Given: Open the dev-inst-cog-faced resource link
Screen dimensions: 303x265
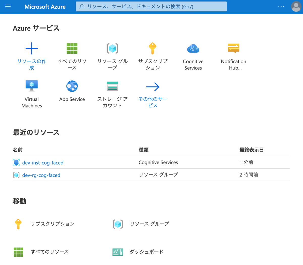Looking at the screenshot, I should click(43, 163).
